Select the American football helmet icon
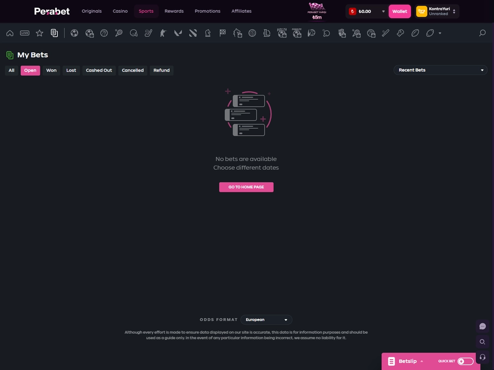Viewport: 494px width, 370px height. tap(133, 33)
